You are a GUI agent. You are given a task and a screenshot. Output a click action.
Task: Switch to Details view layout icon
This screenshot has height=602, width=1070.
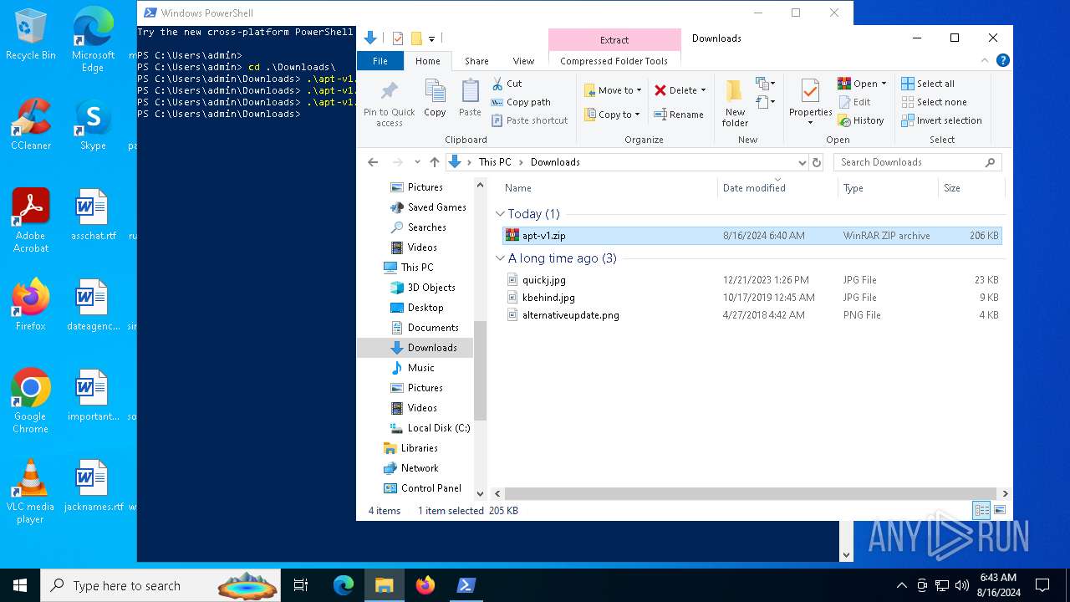tap(981, 510)
